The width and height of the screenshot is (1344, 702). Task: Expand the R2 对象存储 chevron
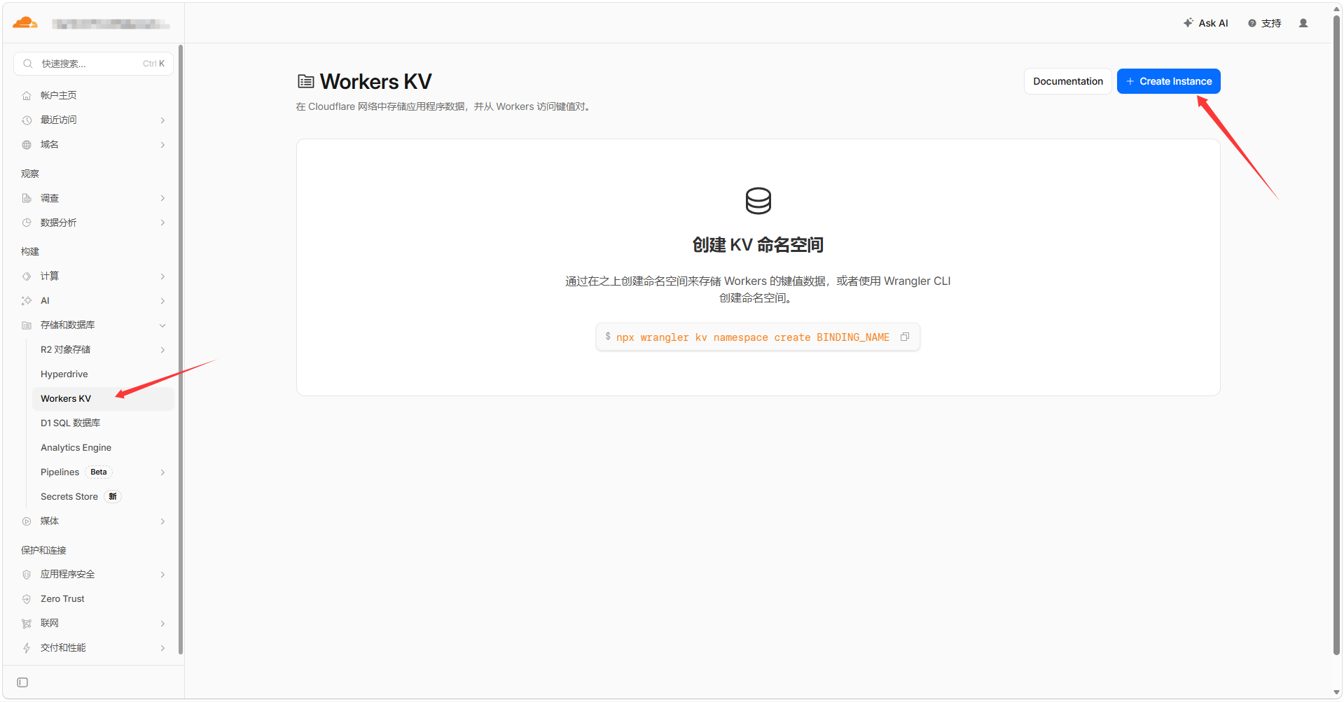162,350
